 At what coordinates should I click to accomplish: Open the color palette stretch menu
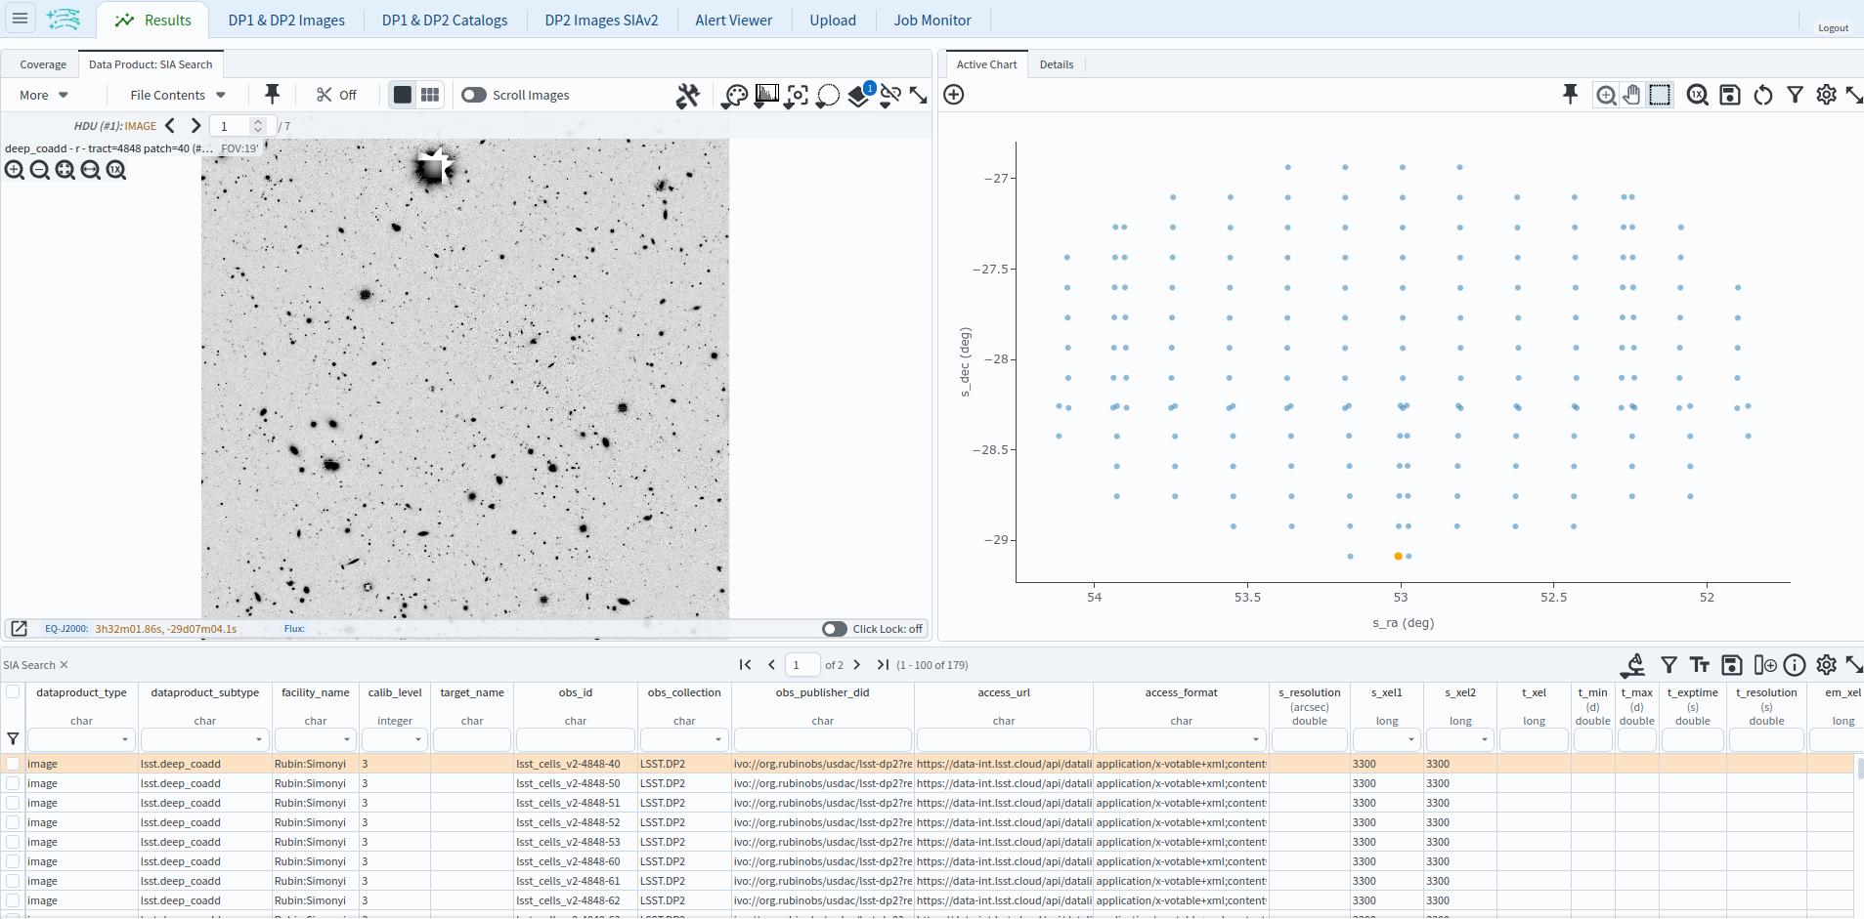(x=734, y=96)
